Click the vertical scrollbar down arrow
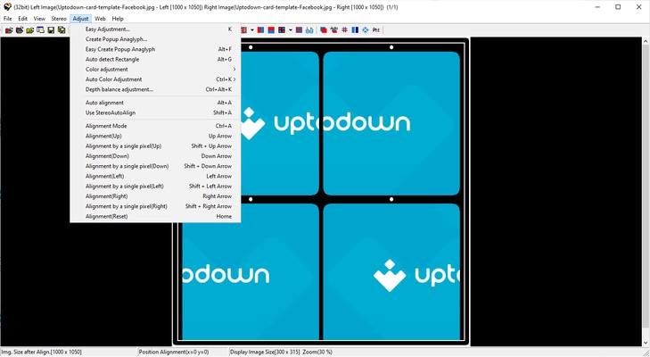The height and width of the screenshot is (357, 650). (x=646, y=343)
